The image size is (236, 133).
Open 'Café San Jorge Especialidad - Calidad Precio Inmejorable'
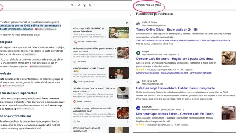[x=176, y=88]
